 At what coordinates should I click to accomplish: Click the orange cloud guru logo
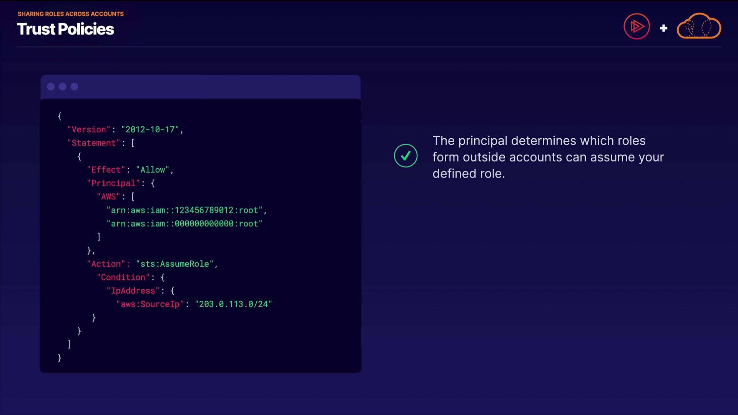698,27
